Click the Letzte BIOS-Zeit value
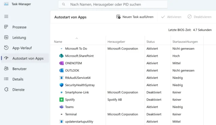216x125 pixels. [202, 30]
